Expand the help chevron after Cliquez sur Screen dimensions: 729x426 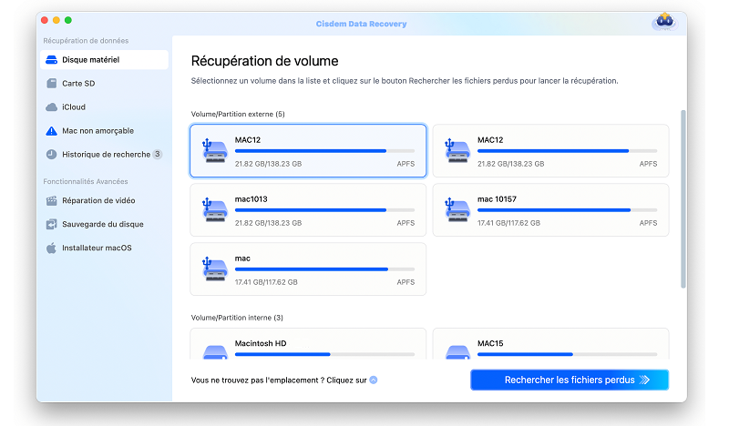click(x=374, y=380)
